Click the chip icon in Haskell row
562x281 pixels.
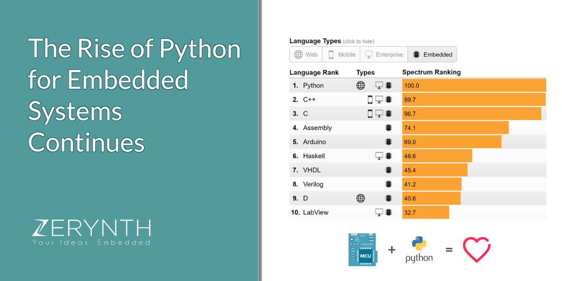[388, 156]
